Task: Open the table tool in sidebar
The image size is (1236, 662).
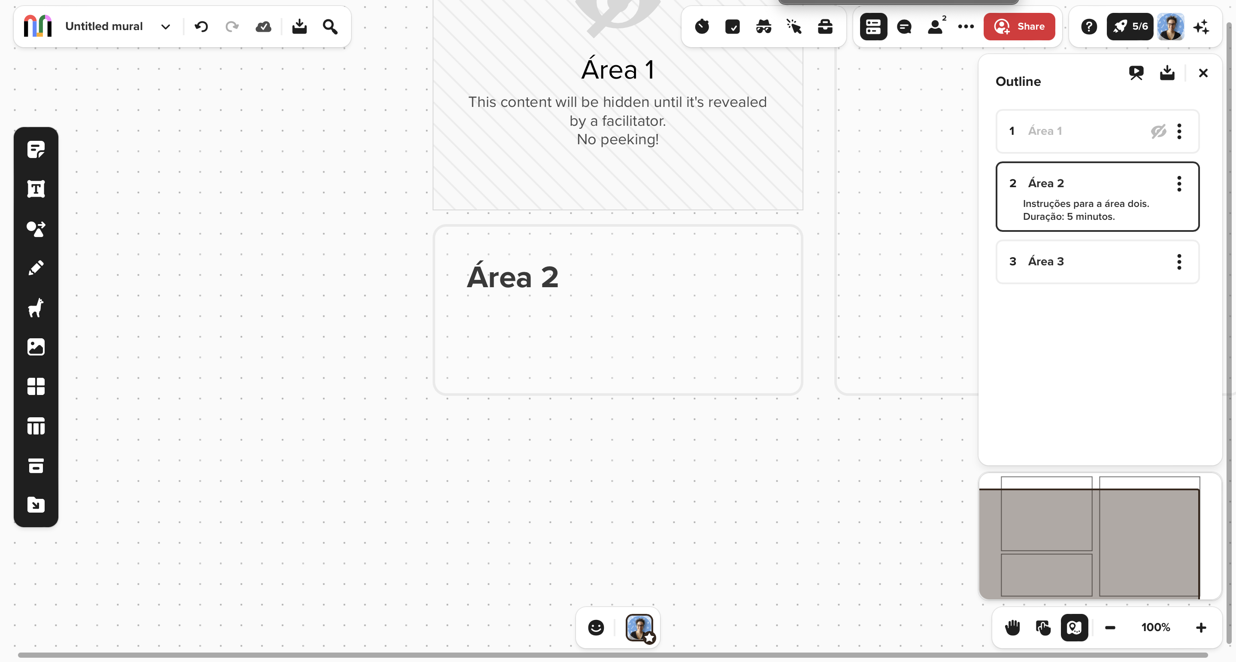Action: click(x=36, y=426)
